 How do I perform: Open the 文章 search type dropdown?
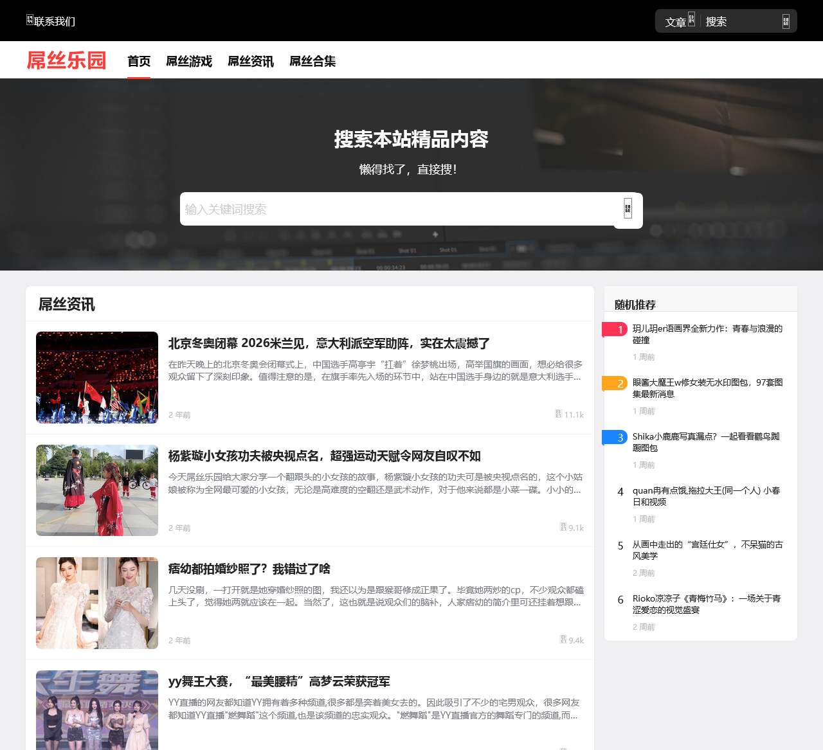680,21
